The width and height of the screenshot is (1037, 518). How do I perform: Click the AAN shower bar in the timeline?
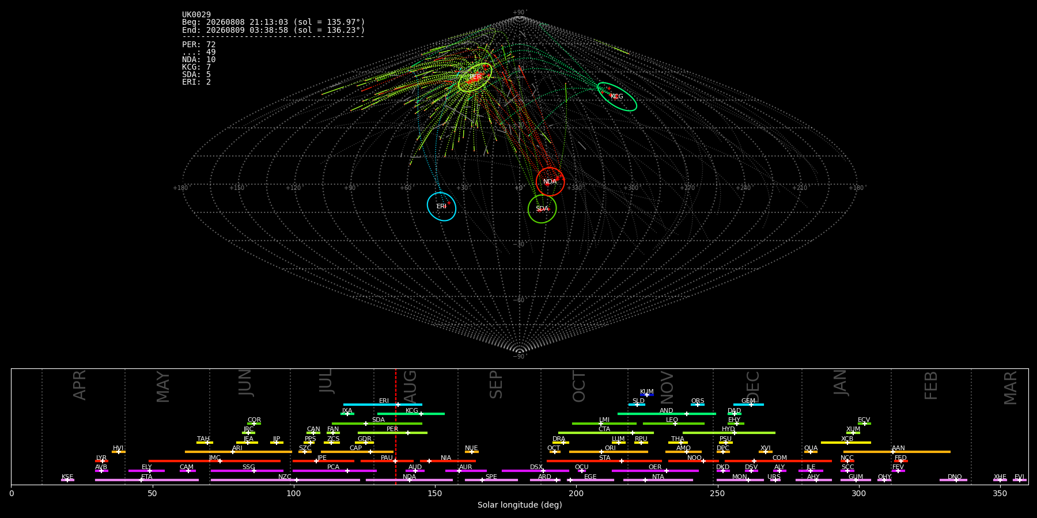click(897, 452)
